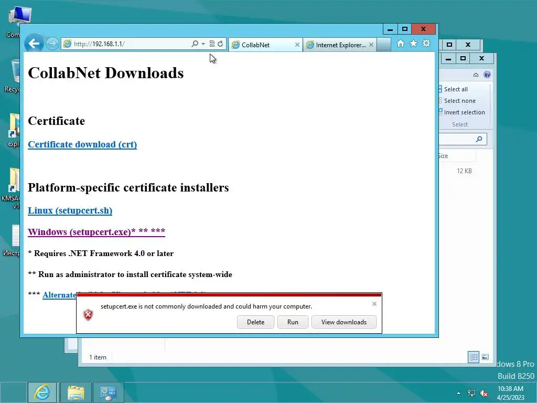Screen dimensions: 537x403
Task: Select the Recycle Bin desktop icon
Action: pos(13,76)
